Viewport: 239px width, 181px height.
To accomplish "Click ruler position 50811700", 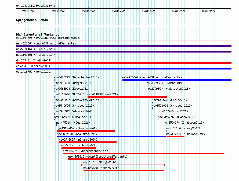I will [x=118, y=11].
